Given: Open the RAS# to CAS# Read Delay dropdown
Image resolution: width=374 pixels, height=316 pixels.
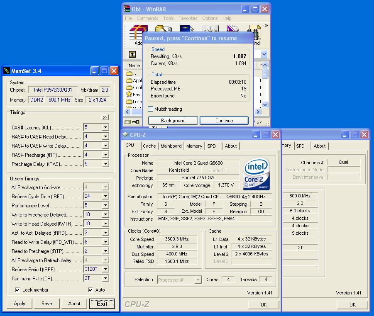Looking at the screenshot, I should click(105, 136).
